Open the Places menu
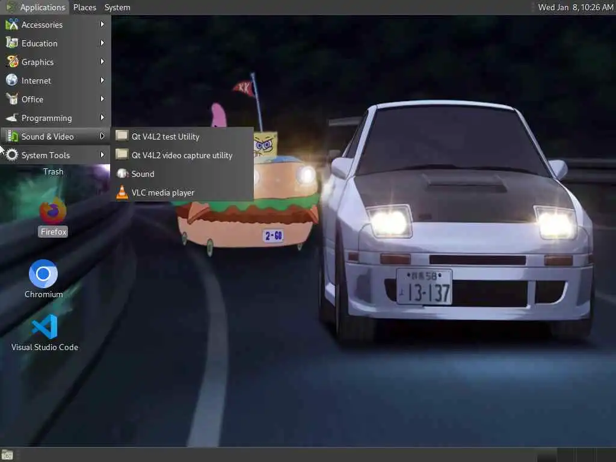Screen dimensions: 616x462 pyautogui.click(x=84, y=7)
